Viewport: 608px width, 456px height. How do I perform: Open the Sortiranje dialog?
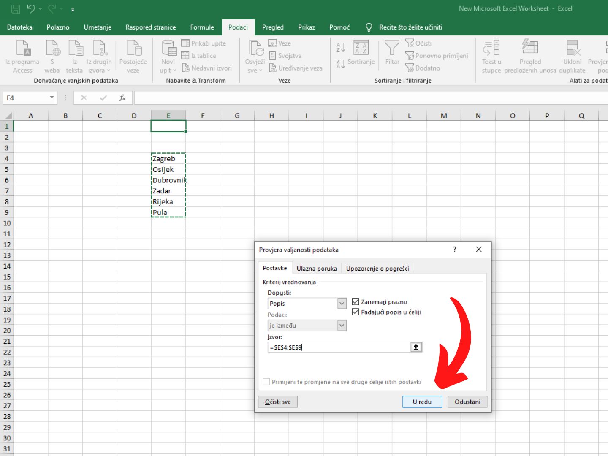(361, 53)
